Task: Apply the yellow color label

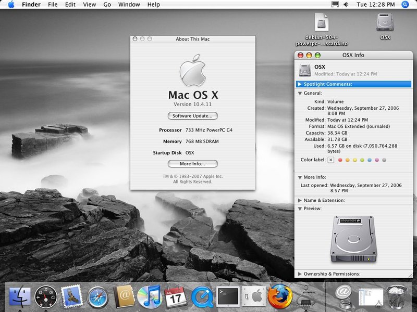Action: [355, 160]
